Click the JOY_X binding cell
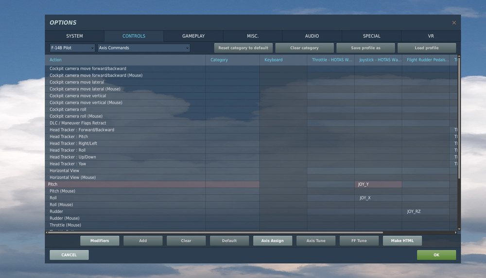Screen dimensions: 486x278 378,198
